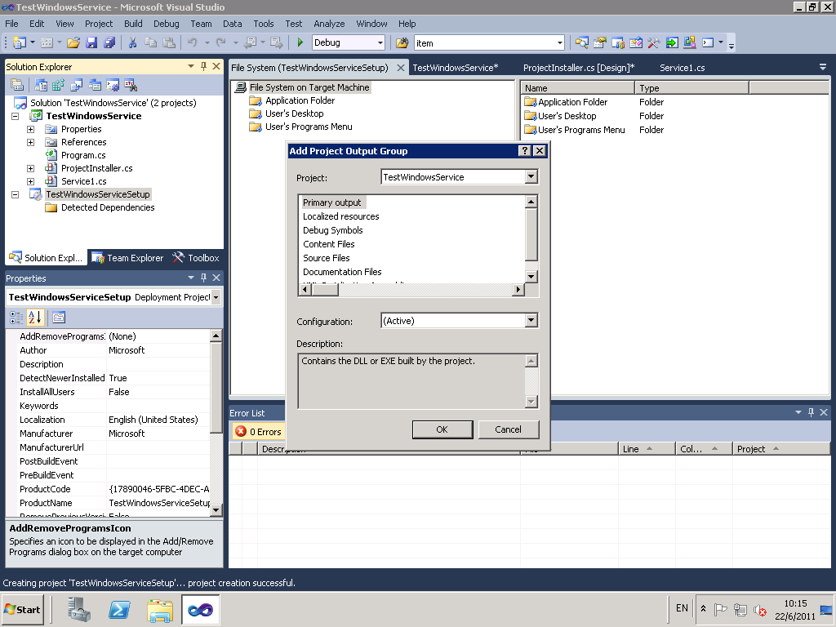The width and height of the screenshot is (836, 627).
Task: Expand the Service1.cs node
Action: click(30, 181)
